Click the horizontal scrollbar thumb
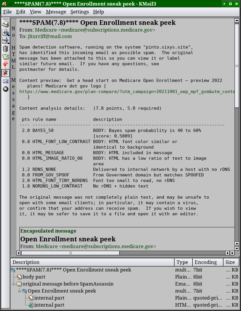Screen dimensions: 241x311 70,253
